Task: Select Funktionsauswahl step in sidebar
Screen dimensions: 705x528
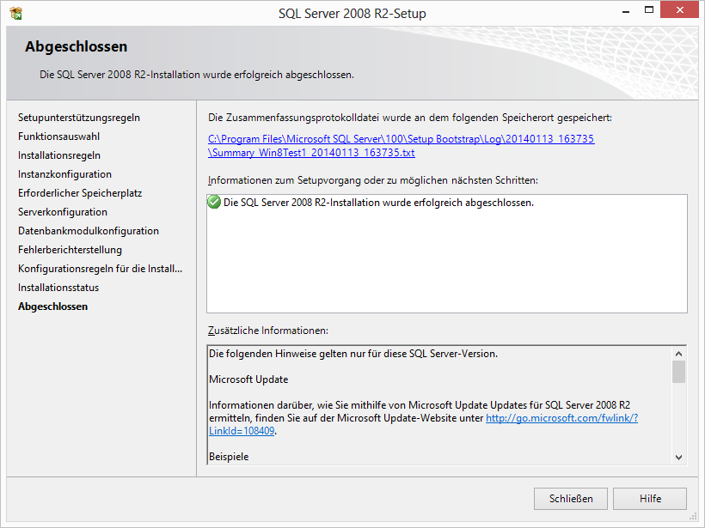Action: [58, 137]
